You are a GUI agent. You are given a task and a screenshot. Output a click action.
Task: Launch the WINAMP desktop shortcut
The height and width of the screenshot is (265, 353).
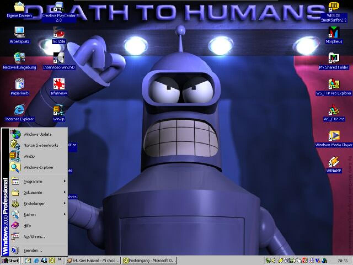[334, 165]
